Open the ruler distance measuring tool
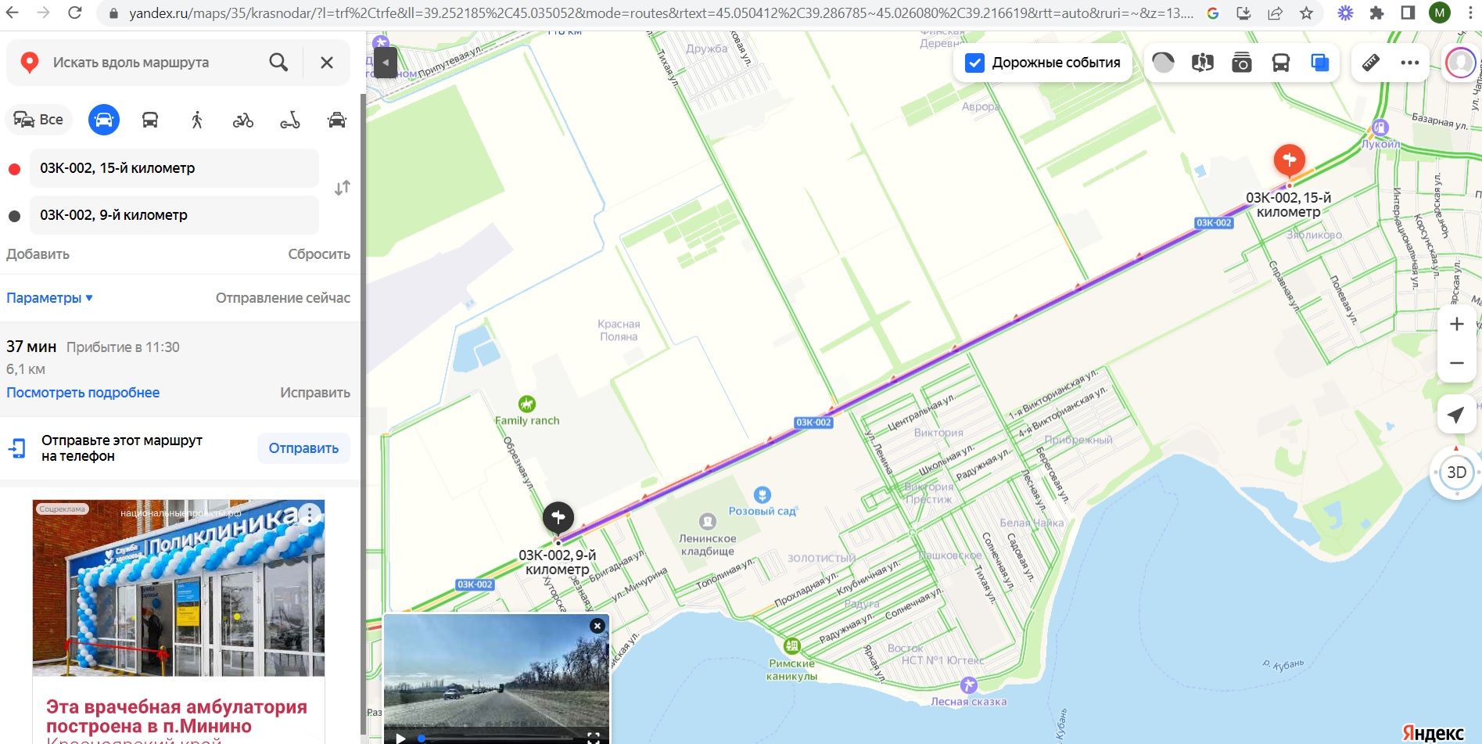The width and height of the screenshot is (1482, 744). (1371, 63)
